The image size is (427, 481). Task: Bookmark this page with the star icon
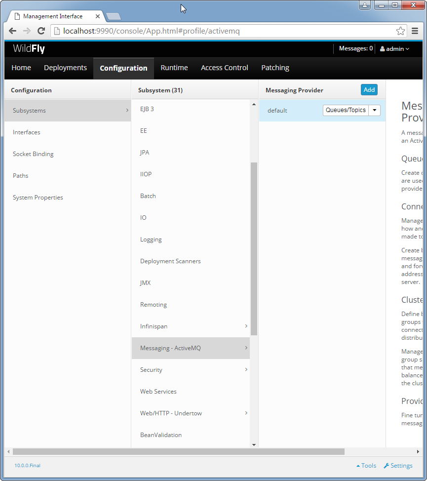(400, 31)
